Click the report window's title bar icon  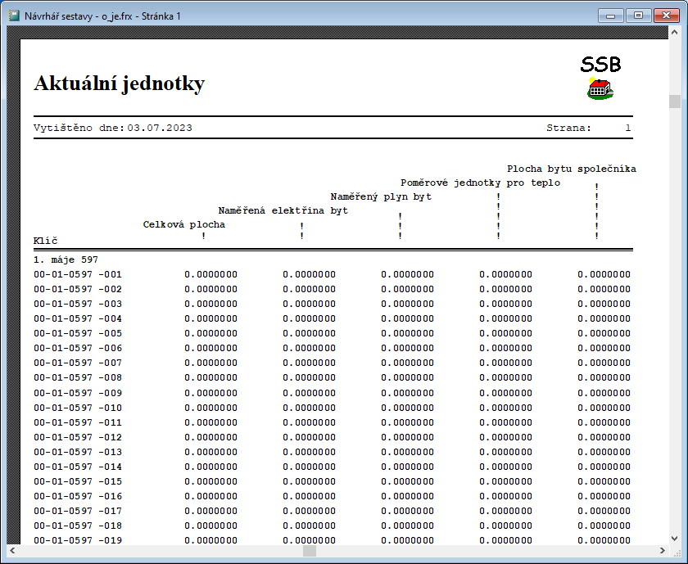[14, 15]
